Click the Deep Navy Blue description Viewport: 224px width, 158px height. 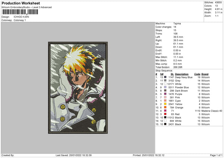[184, 77]
